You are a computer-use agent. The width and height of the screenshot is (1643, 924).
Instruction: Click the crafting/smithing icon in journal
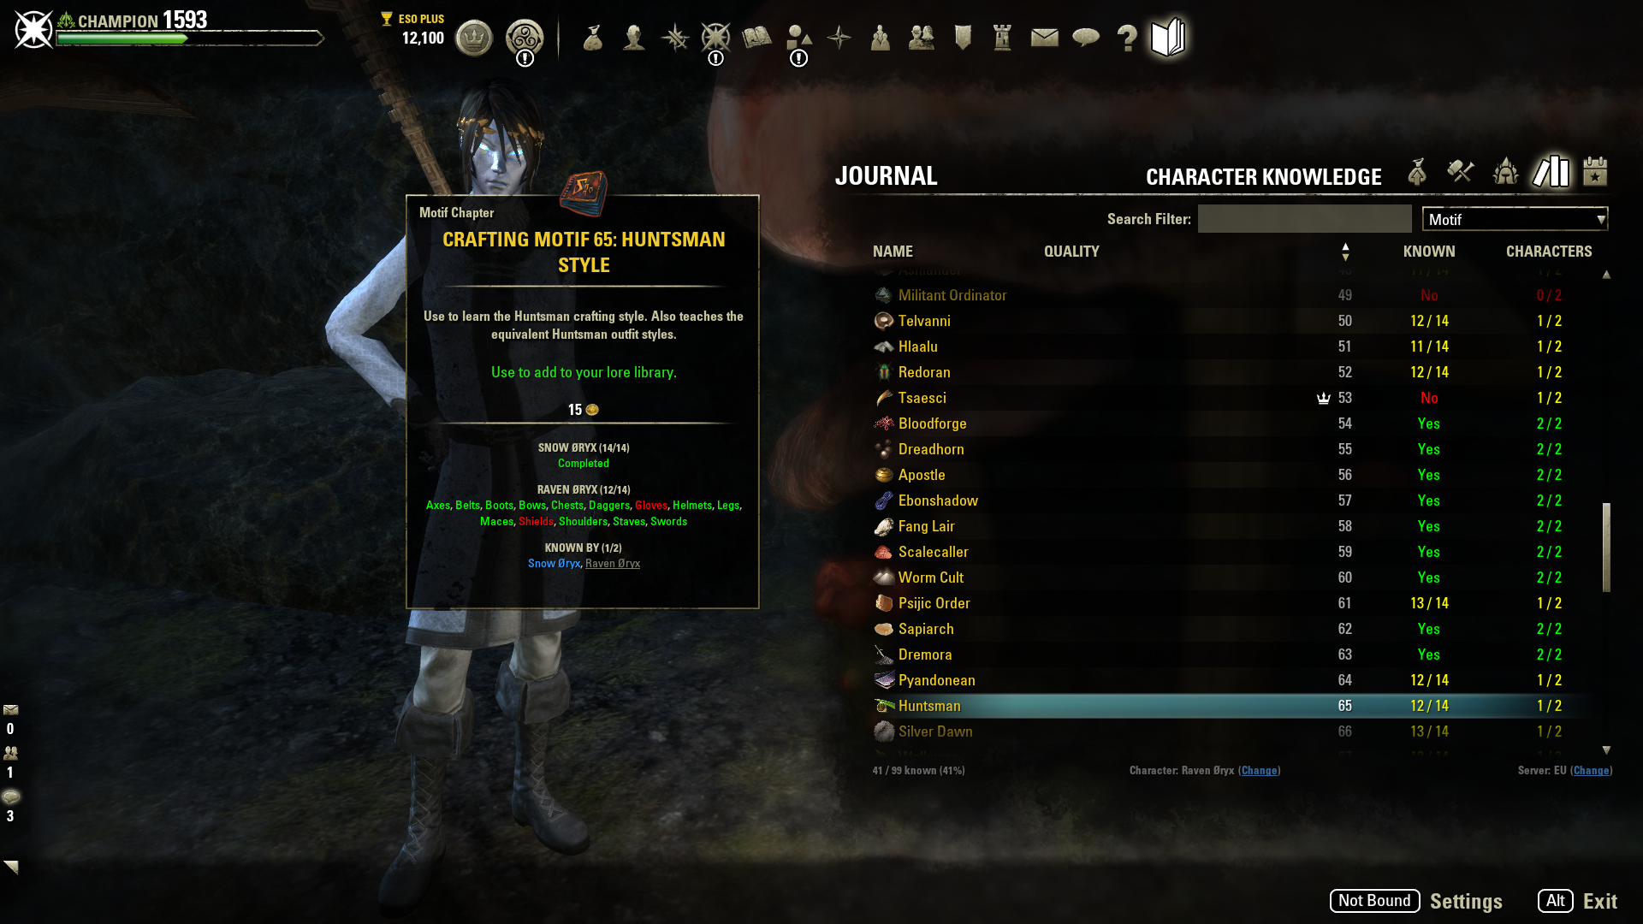click(x=1460, y=171)
